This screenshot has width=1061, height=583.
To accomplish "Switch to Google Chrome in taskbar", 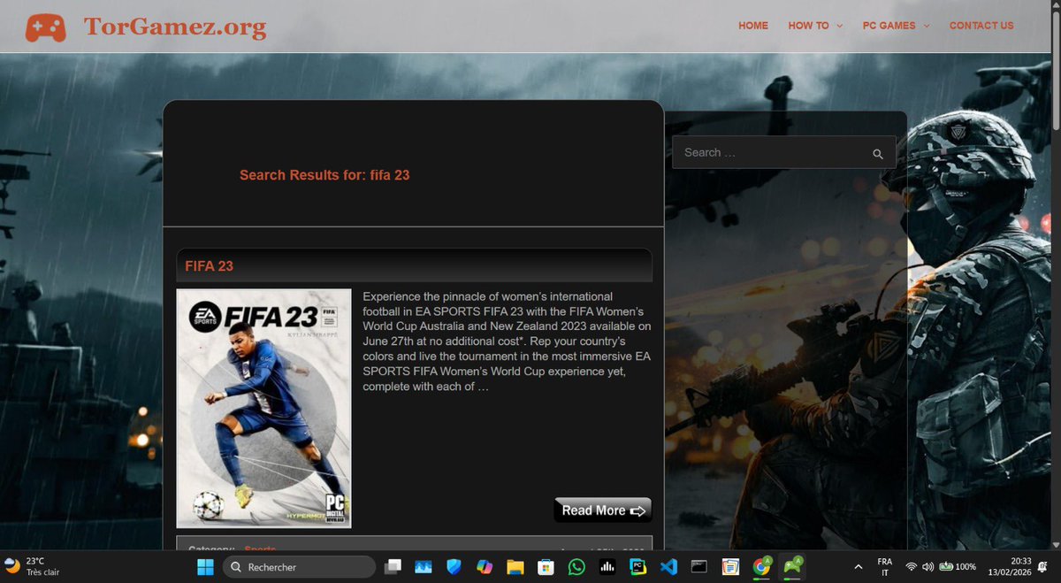I will [761, 567].
